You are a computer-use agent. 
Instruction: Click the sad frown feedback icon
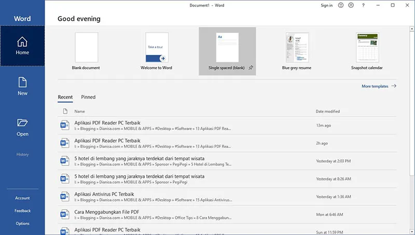(351, 5)
